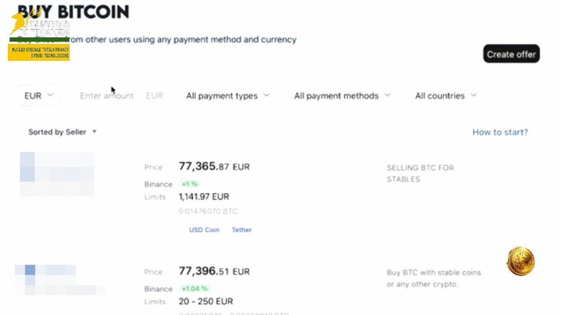Open the All countries filter
The height and width of the screenshot is (315, 561).
pyautogui.click(x=446, y=95)
